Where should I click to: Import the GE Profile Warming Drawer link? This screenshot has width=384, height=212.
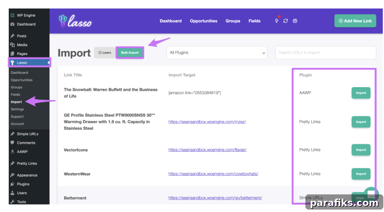(361, 122)
